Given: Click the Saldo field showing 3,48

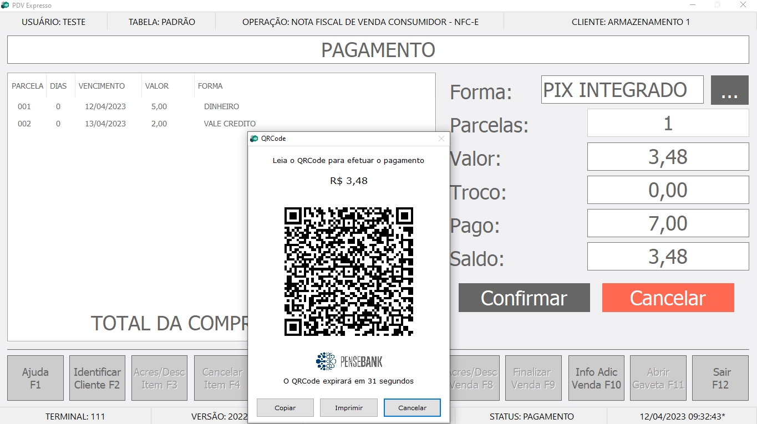Looking at the screenshot, I should click(668, 257).
